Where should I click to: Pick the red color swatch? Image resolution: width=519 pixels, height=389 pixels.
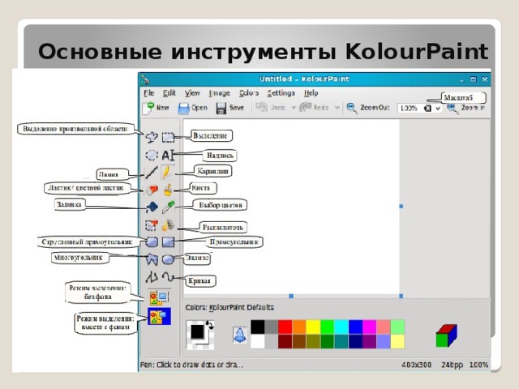285,327
